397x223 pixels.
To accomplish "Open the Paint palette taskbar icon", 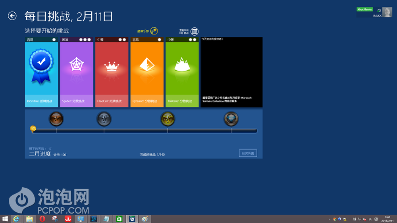I will click(x=145, y=219).
